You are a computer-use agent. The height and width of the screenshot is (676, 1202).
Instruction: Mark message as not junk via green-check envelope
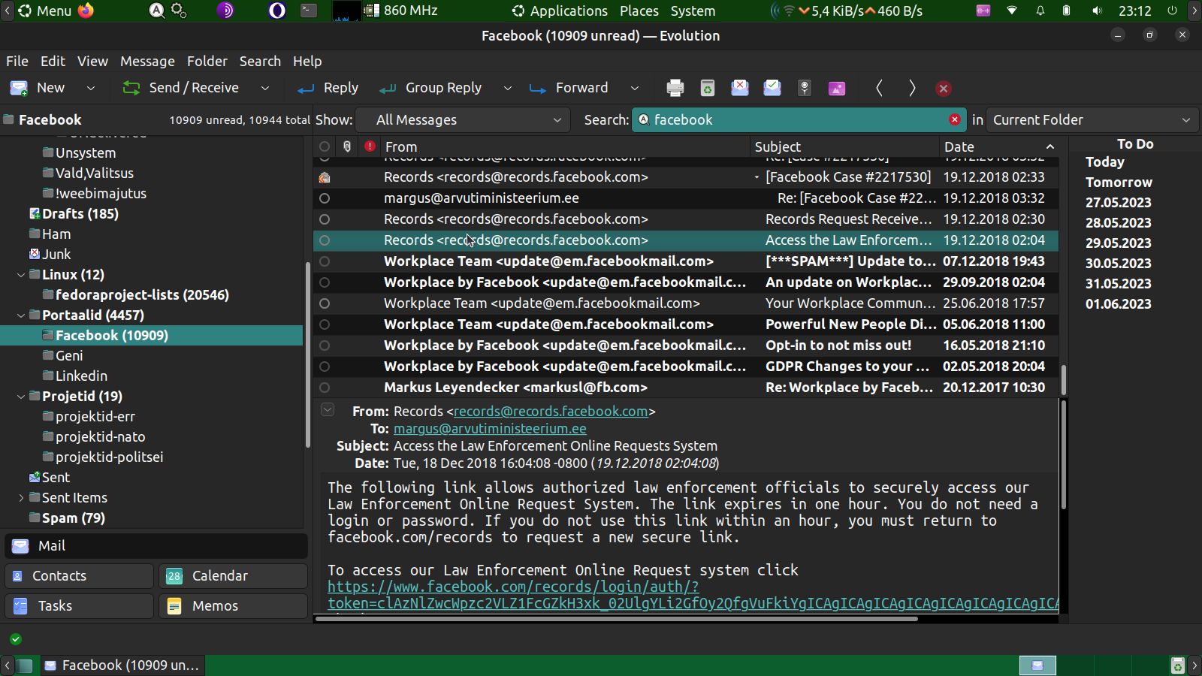pos(772,88)
